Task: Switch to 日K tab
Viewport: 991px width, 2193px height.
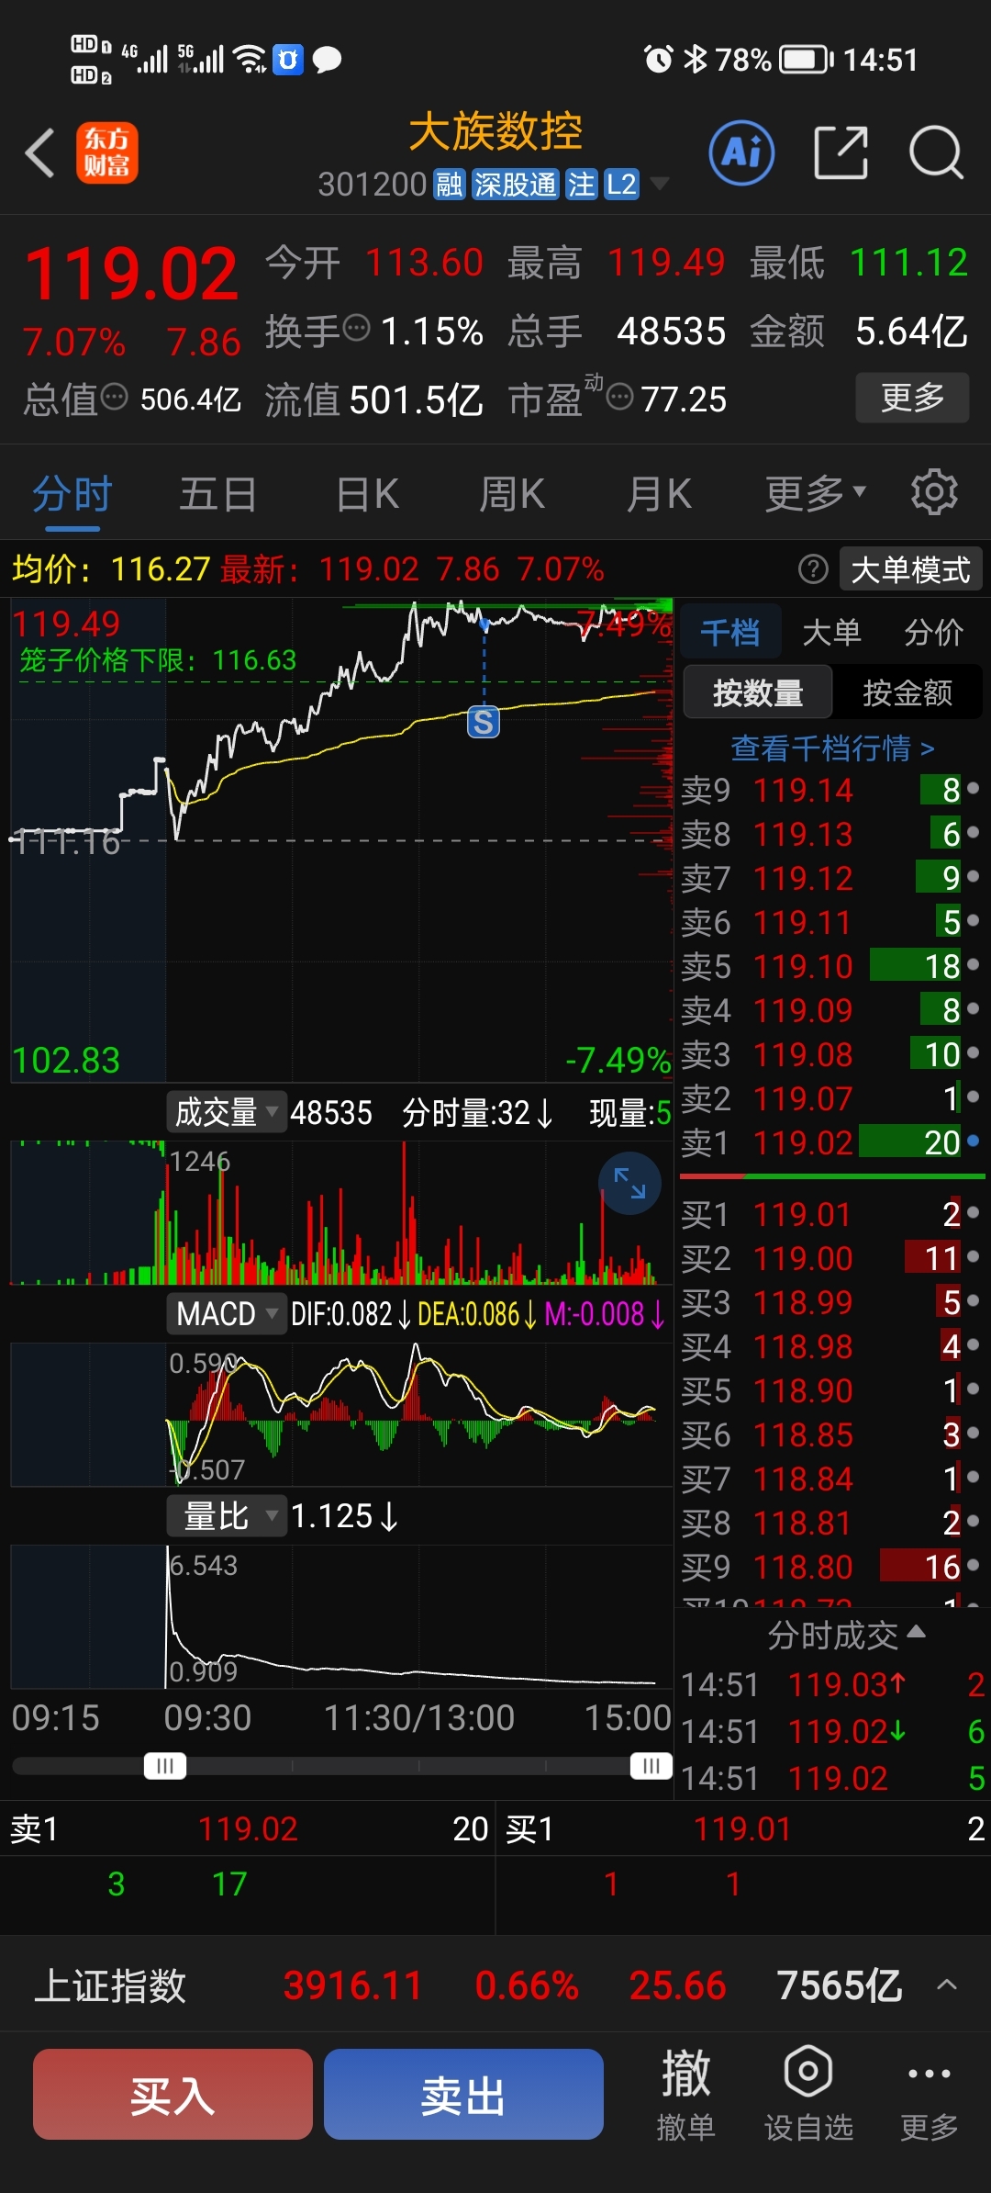Action: 367,493
